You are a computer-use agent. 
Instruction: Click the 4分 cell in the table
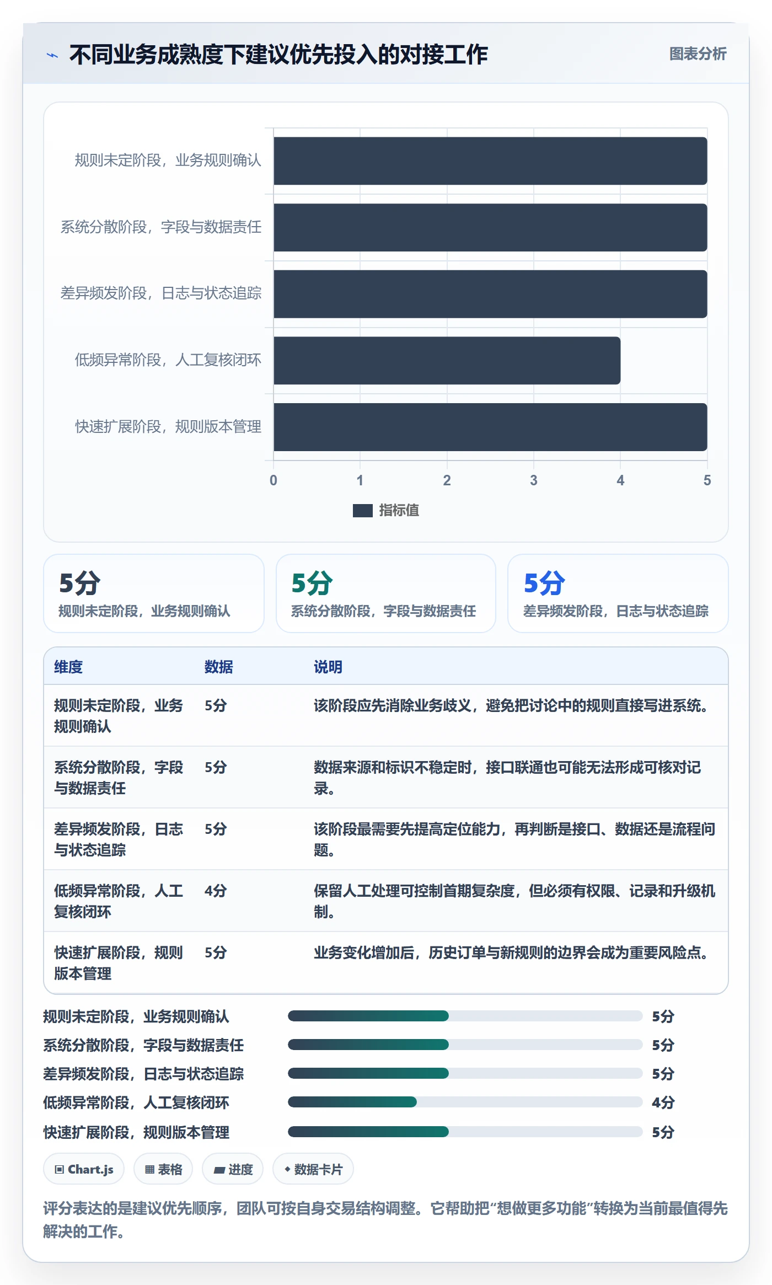tap(216, 891)
